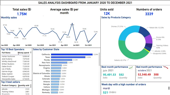Select the Illinois sales bar
Image resolution: width=170 pixels, height=95 pixels.
click(56, 76)
